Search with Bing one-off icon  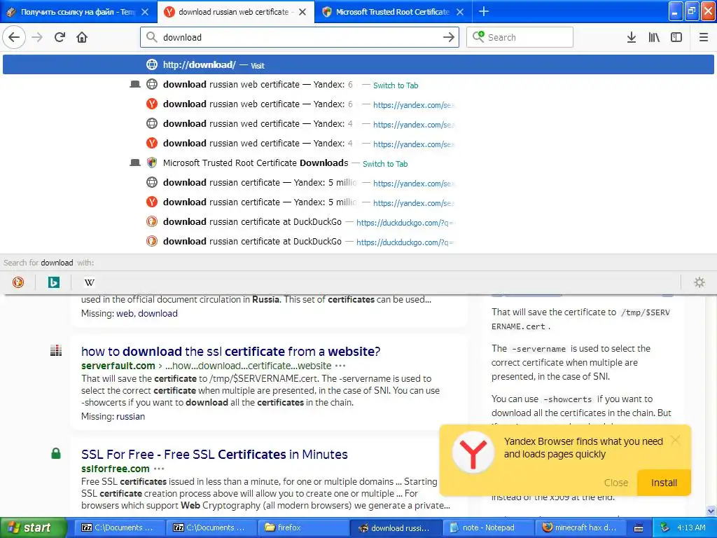(53, 282)
